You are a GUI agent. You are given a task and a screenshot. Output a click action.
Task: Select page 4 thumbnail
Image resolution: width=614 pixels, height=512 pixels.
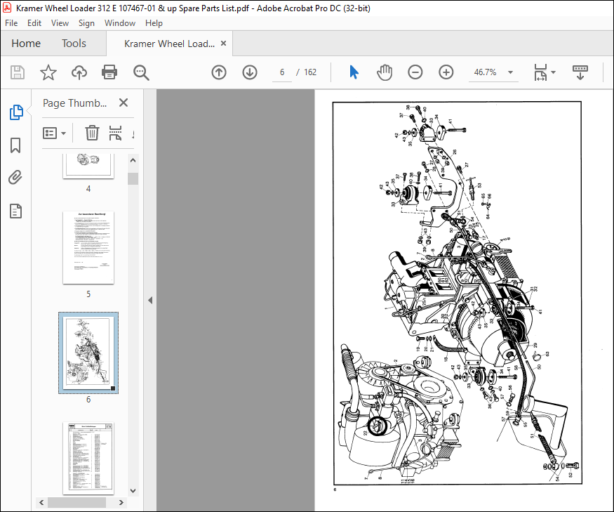88,166
